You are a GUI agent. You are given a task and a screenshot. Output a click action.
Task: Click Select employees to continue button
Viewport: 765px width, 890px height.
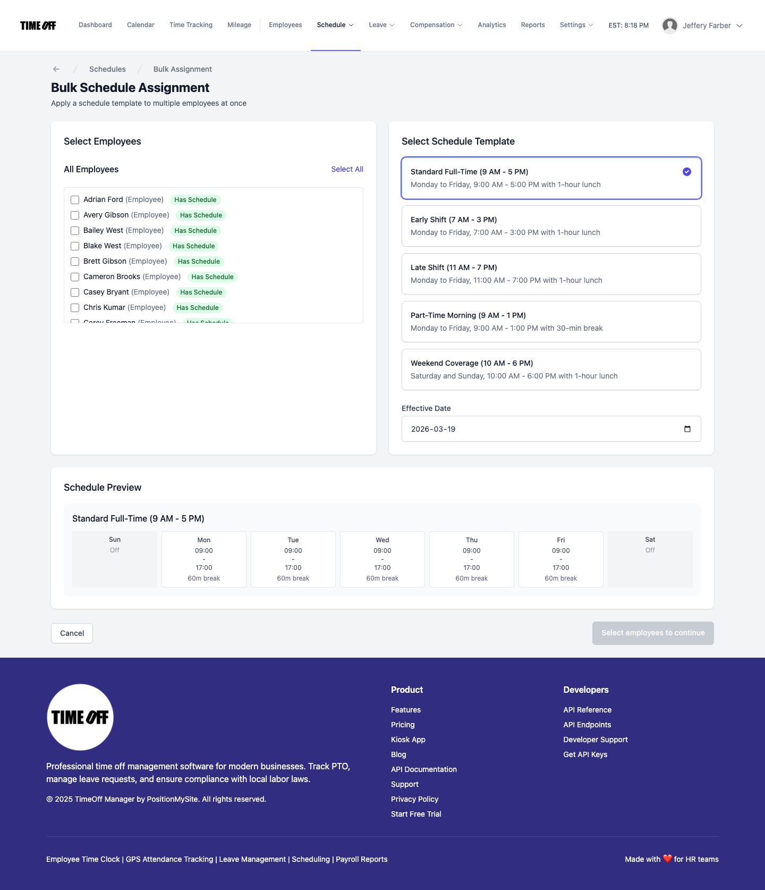point(653,633)
